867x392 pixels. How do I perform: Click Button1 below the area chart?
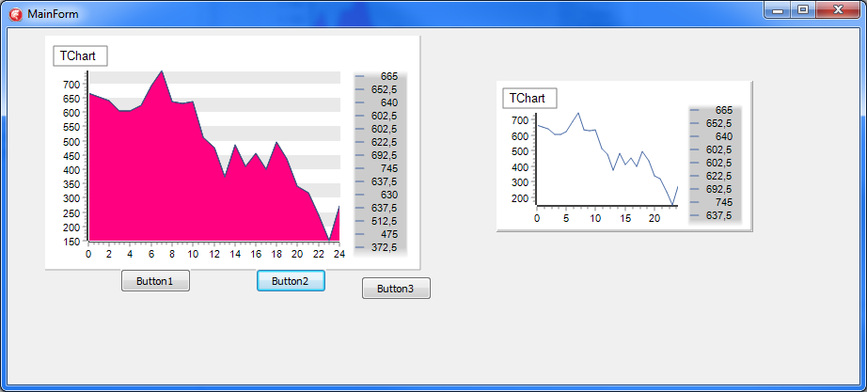click(155, 281)
